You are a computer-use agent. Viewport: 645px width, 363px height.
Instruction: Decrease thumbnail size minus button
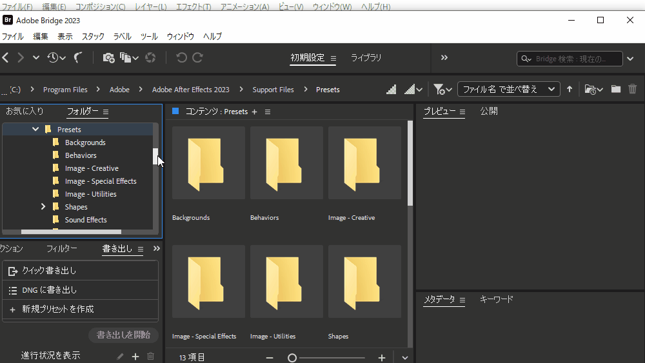(x=270, y=358)
